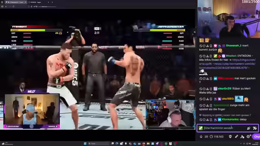Click ban icon beside Moobot message
This screenshot has width=260, height=146.
(x=201, y=56)
